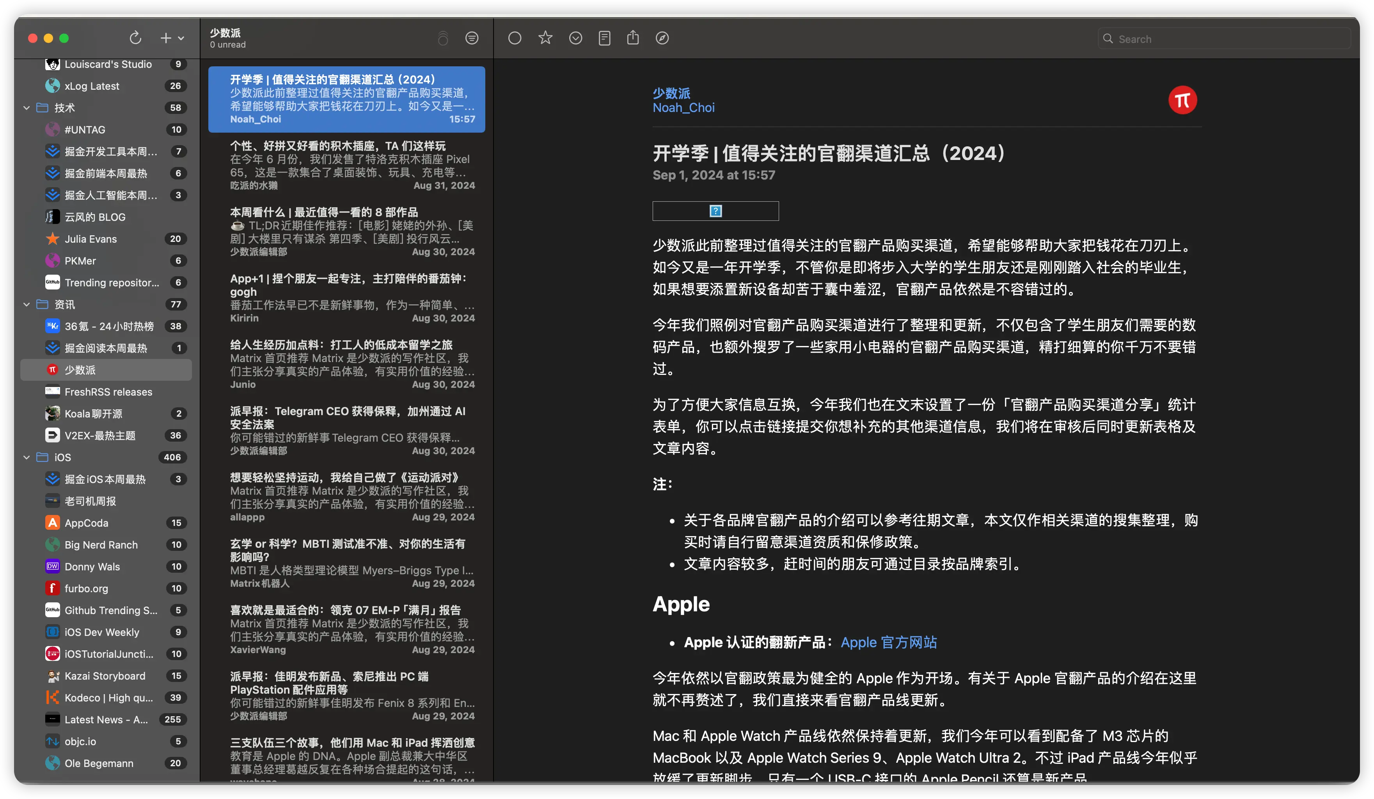Open the Share menu icon
Viewport: 1374px width, 799px height.
[632, 37]
